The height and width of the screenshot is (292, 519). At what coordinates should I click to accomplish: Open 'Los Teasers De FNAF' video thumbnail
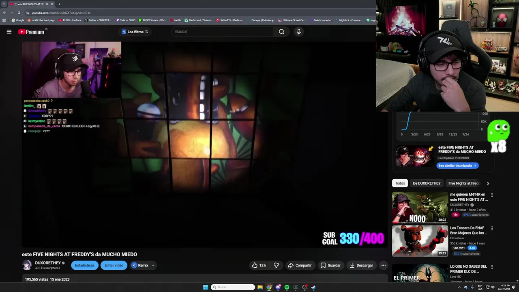420,241
